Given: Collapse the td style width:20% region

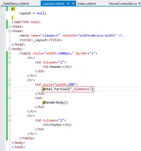Looking at the screenshot, I should pyautogui.click(x=9, y=85).
